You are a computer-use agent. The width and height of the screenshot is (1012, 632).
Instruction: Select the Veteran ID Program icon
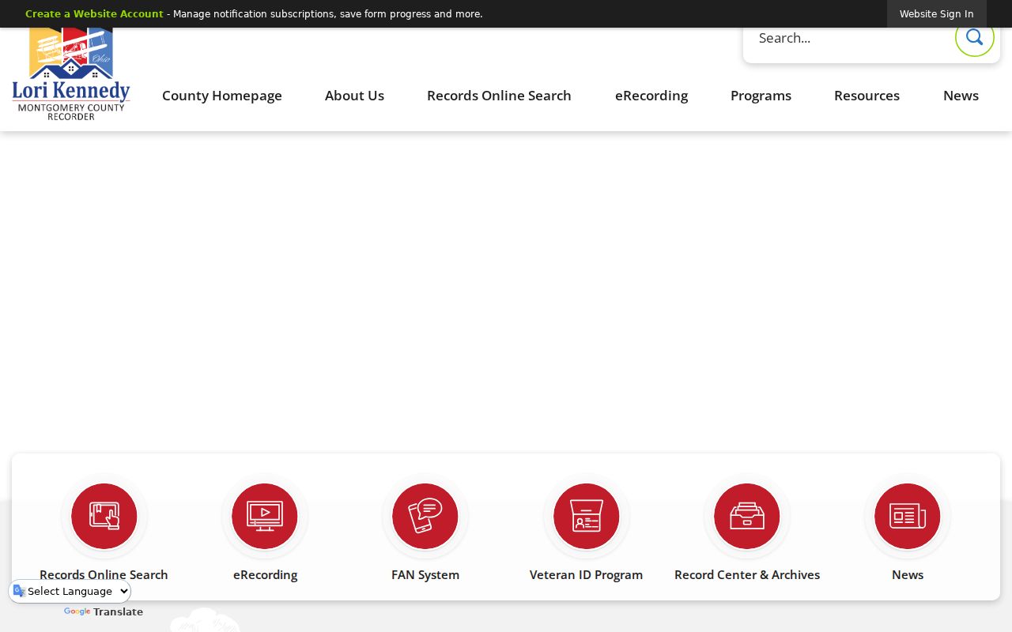point(587,516)
